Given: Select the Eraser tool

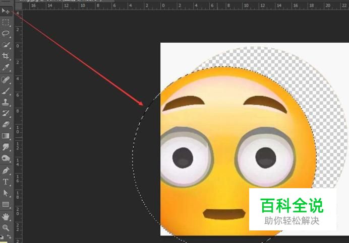Looking at the screenshot, I should [6, 125].
